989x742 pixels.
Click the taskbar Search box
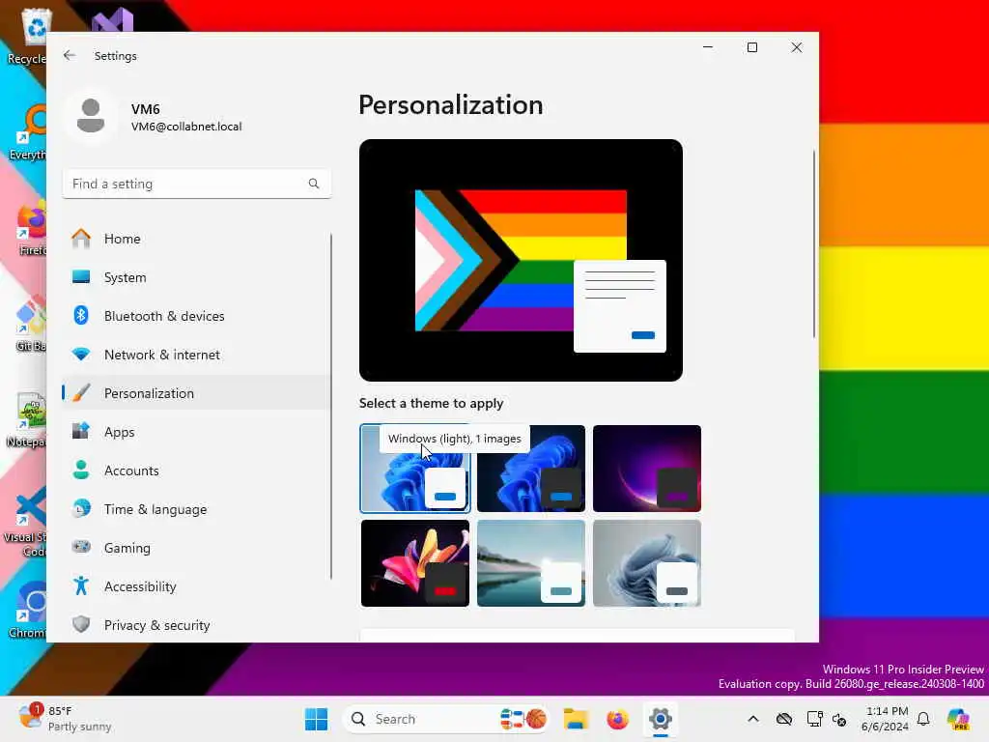(x=446, y=719)
